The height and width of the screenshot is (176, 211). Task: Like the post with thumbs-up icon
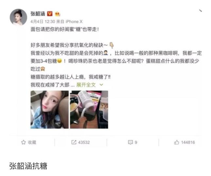coord(177,142)
